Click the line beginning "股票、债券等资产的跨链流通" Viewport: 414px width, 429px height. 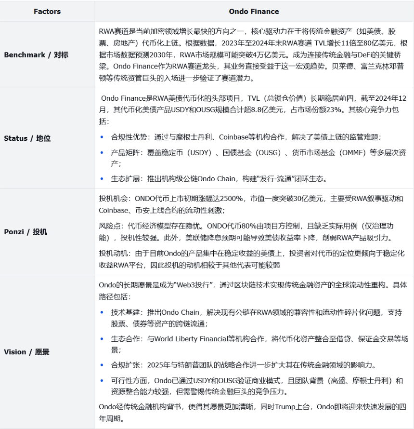[160, 324]
